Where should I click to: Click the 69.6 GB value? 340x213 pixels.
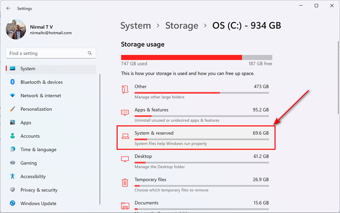point(261,133)
